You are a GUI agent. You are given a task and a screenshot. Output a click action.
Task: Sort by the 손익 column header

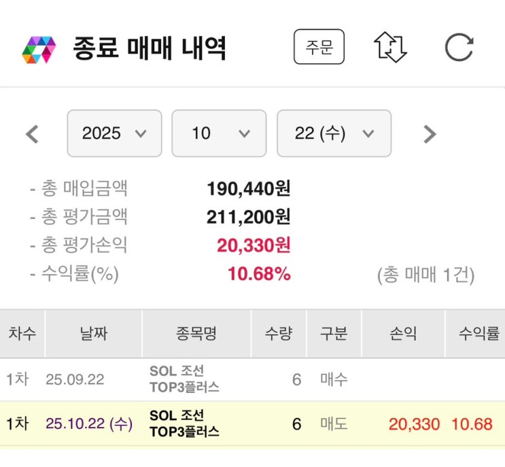tap(403, 334)
